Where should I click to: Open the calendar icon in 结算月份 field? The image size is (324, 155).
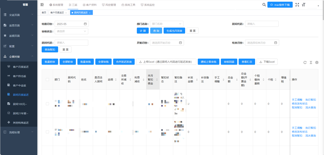point(85,24)
